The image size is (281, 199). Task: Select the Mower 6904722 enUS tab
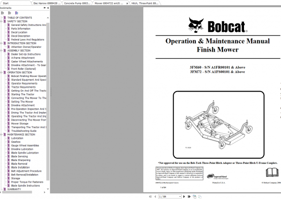click(109, 3)
